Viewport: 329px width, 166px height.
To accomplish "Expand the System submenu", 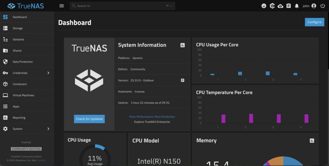I will 48,129.
